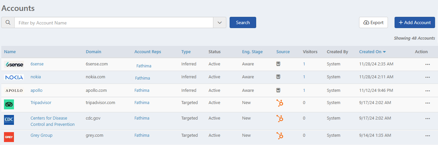Click the search magnifier icon
Screen dimensions: 438x145
tap(8, 23)
